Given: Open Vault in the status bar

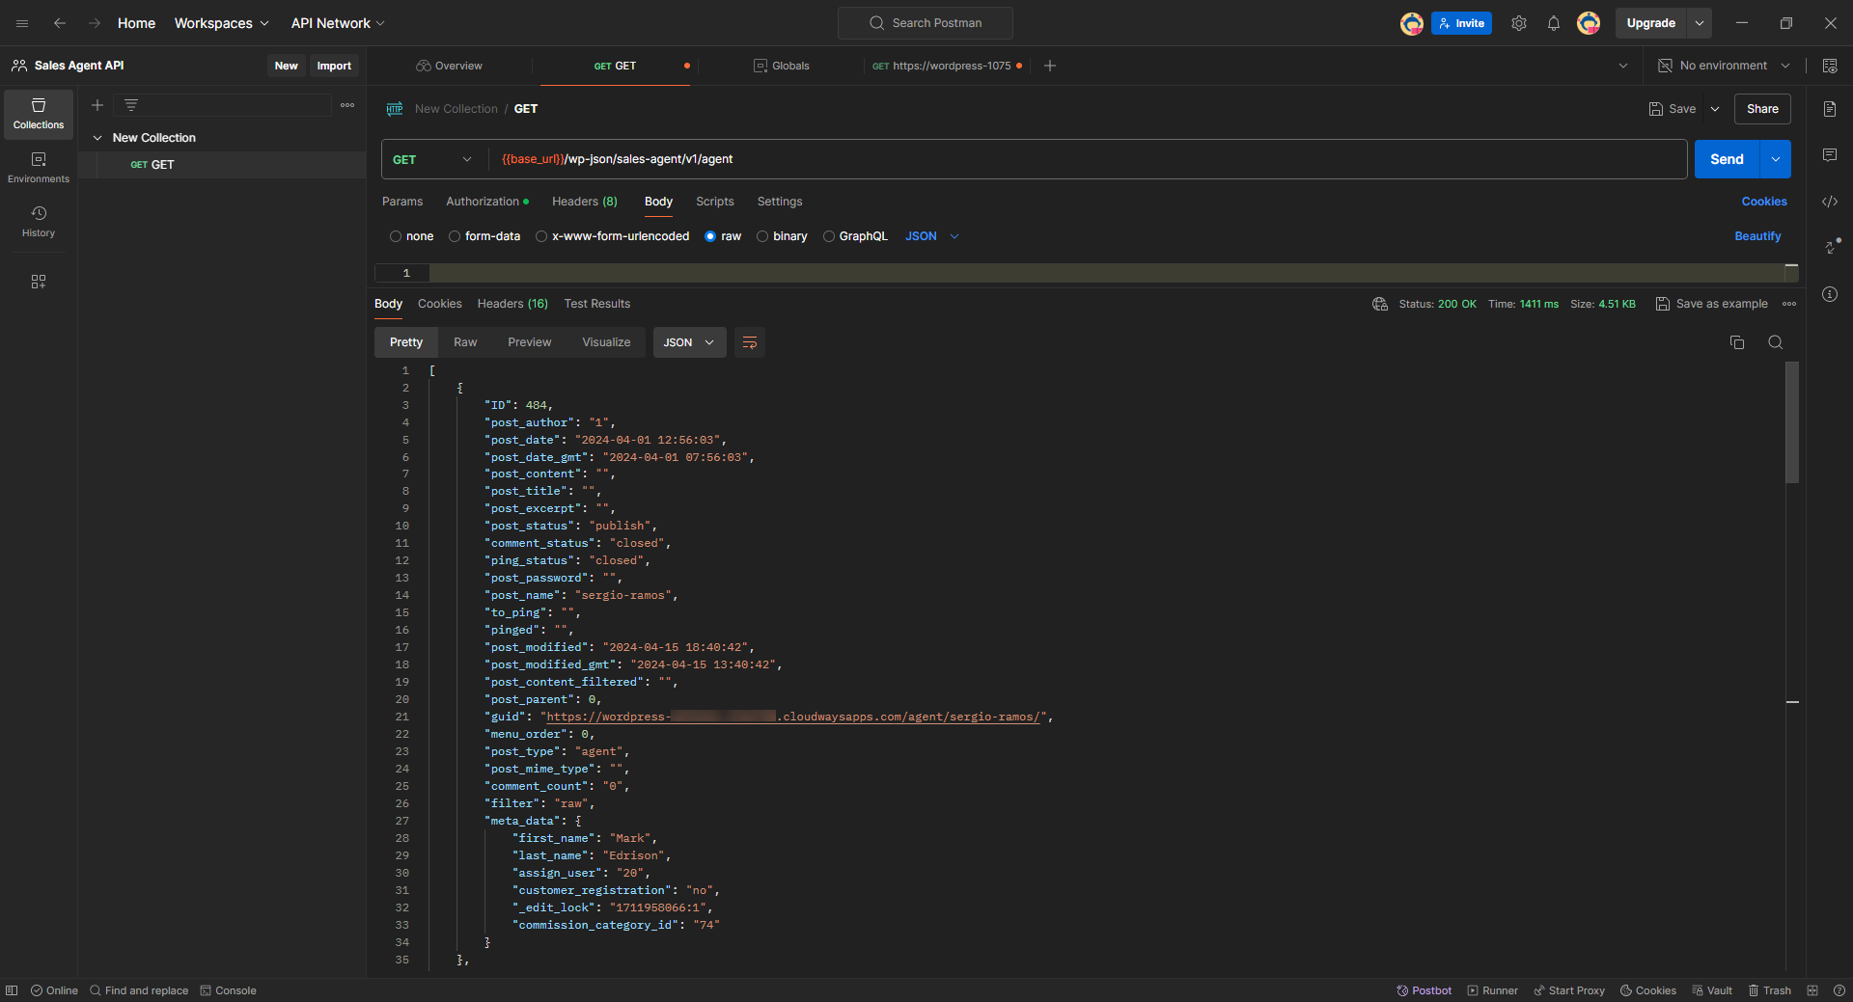Looking at the screenshot, I should pos(1712,990).
